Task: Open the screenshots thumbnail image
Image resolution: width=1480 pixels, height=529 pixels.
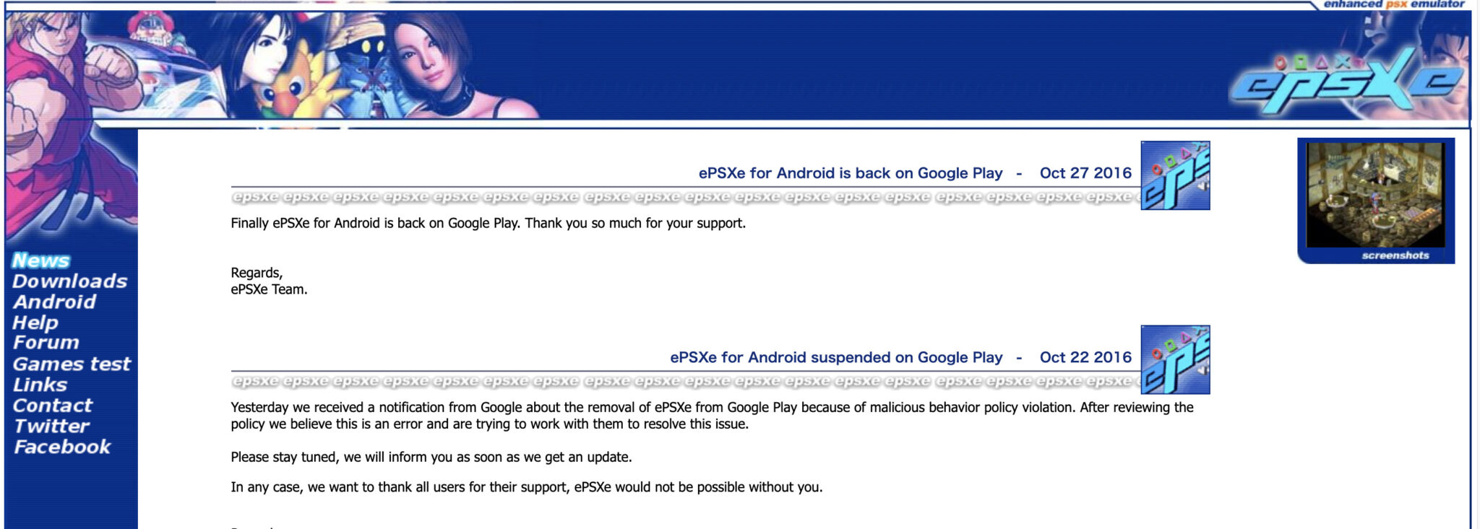Action: pyautogui.click(x=1375, y=195)
